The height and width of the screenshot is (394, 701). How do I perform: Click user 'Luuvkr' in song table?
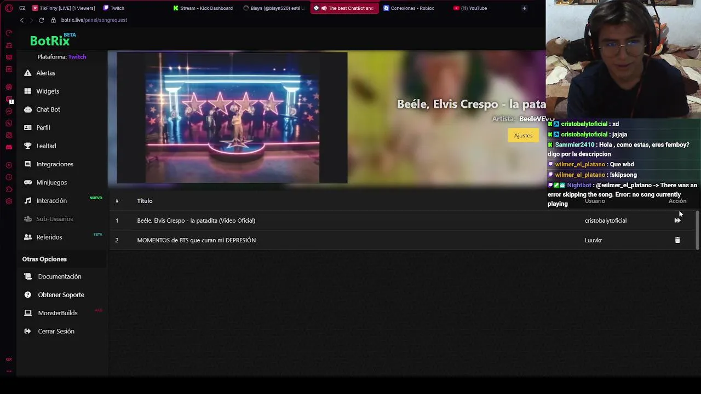pos(593,240)
